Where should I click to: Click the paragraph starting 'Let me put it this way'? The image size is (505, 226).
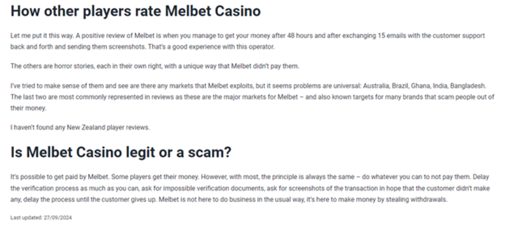pos(247,41)
